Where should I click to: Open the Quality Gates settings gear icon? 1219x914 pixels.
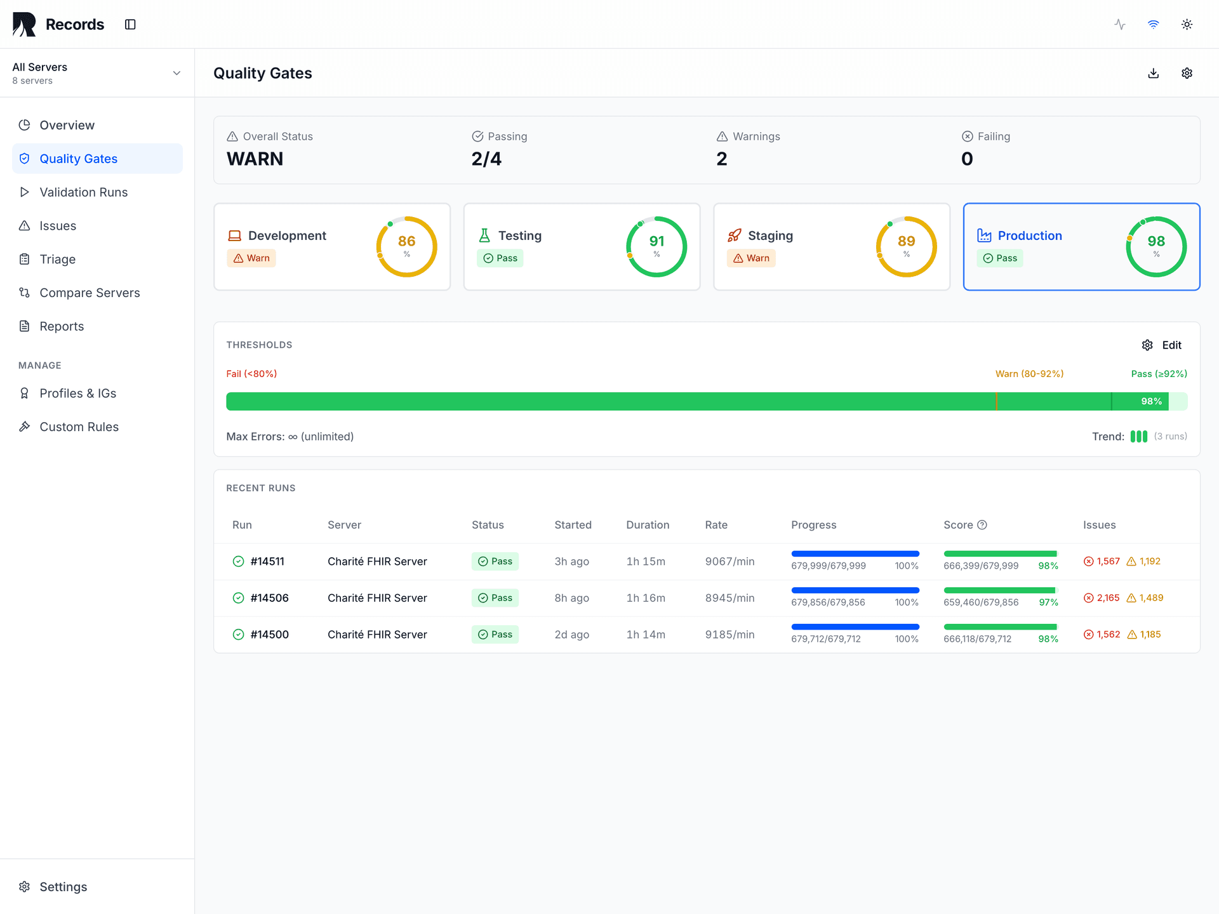point(1187,73)
